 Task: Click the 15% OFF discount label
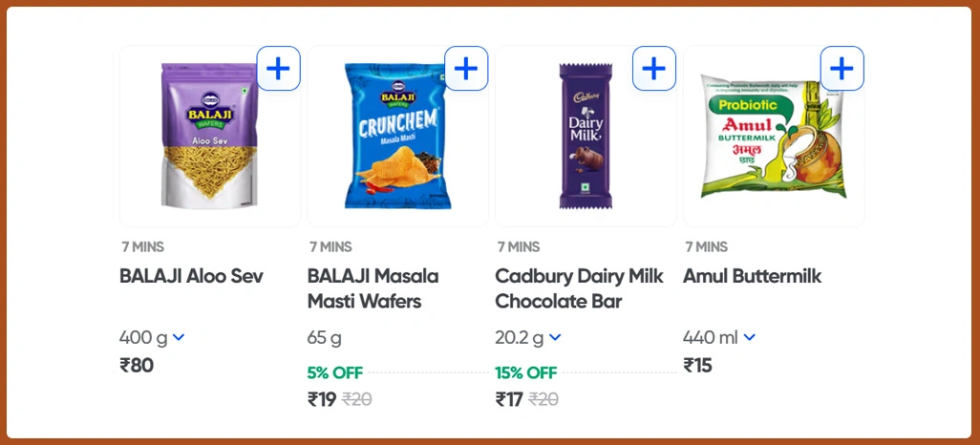(525, 372)
